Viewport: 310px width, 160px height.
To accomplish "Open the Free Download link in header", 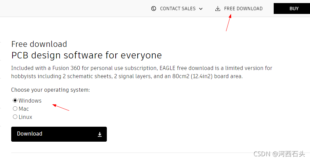I will 243,8.
